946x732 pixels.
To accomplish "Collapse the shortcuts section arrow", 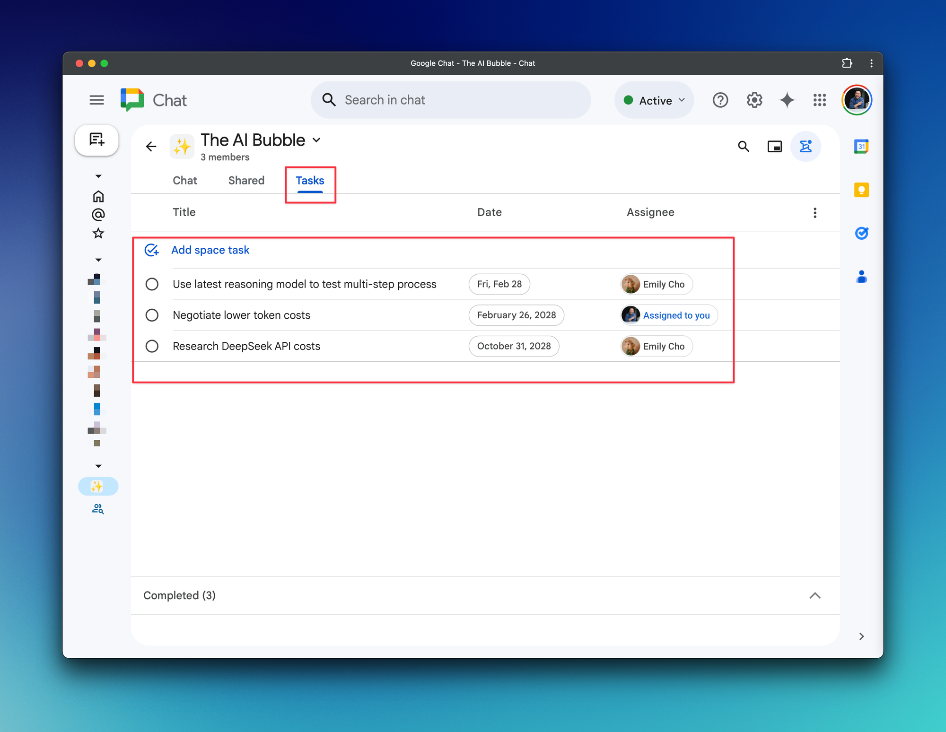I will 98,176.
